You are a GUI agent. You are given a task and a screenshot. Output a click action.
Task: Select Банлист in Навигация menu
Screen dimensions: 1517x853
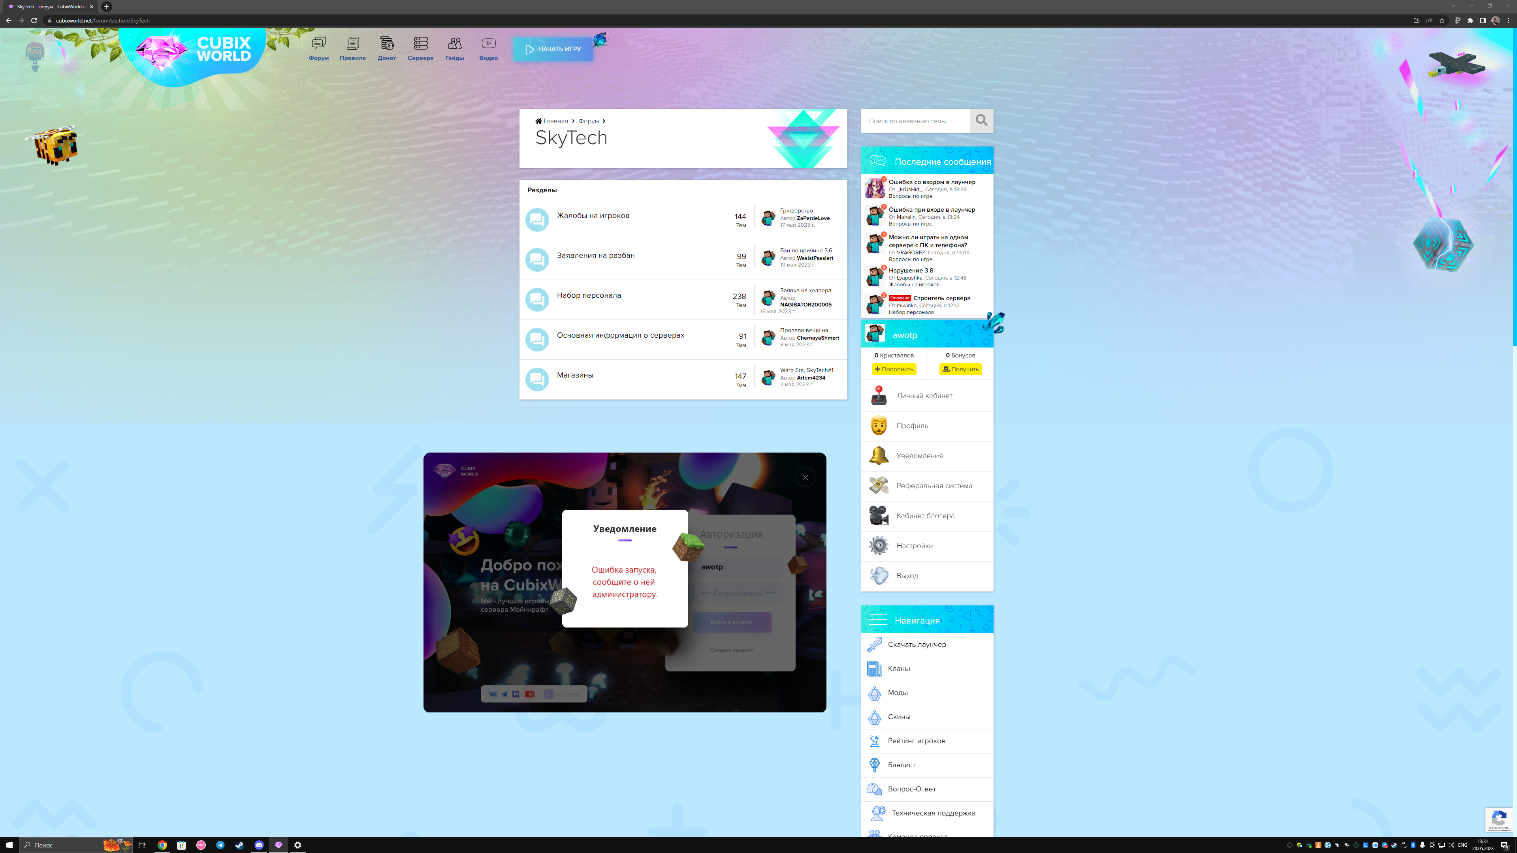coord(901,765)
